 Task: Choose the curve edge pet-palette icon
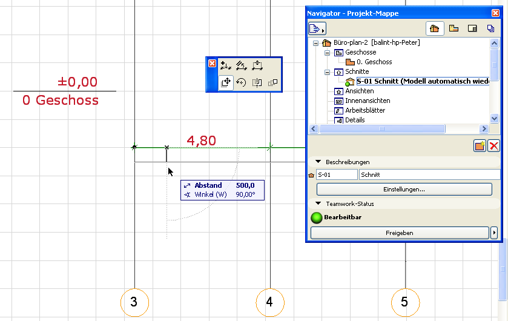(242, 66)
